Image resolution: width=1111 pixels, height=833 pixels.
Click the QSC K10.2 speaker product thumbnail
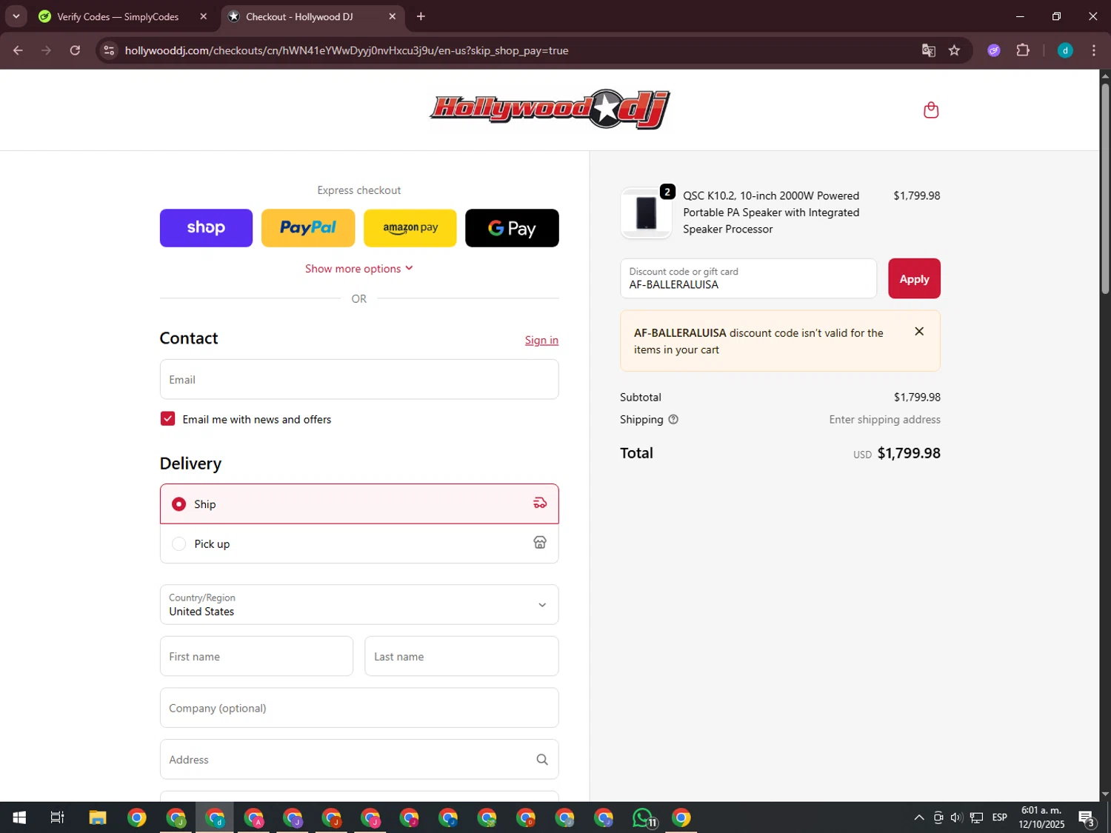pos(646,213)
